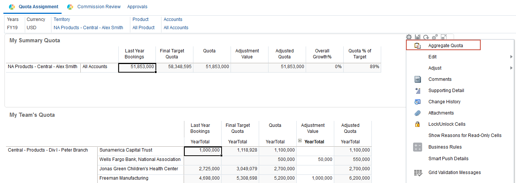The width and height of the screenshot is (516, 183).
Task: Select Sunamerica Capital Trust Last Year Bookings cell
Action: (x=203, y=150)
